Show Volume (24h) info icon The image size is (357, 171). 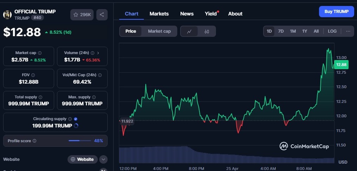(x=93, y=53)
